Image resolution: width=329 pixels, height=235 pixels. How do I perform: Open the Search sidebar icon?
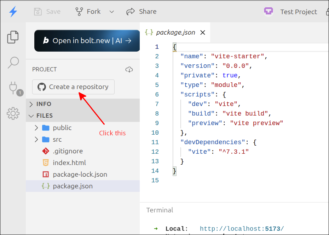pyautogui.click(x=13, y=63)
